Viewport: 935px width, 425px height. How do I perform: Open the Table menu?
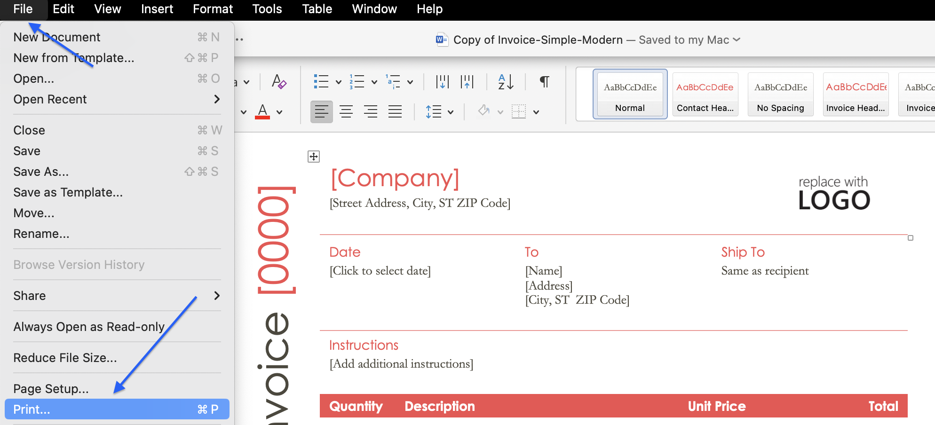point(317,9)
